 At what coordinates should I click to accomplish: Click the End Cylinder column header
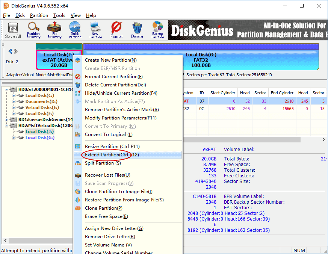point(282,93)
